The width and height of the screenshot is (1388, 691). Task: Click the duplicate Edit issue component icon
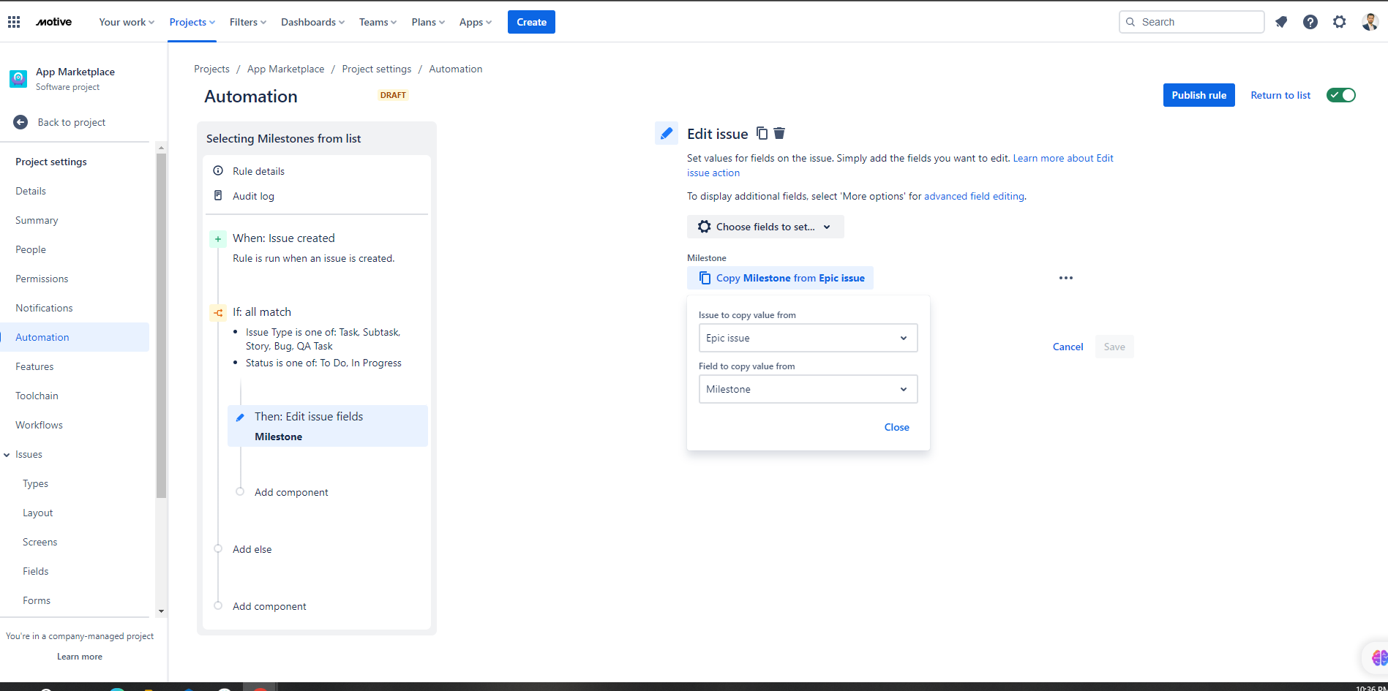[x=762, y=133]
